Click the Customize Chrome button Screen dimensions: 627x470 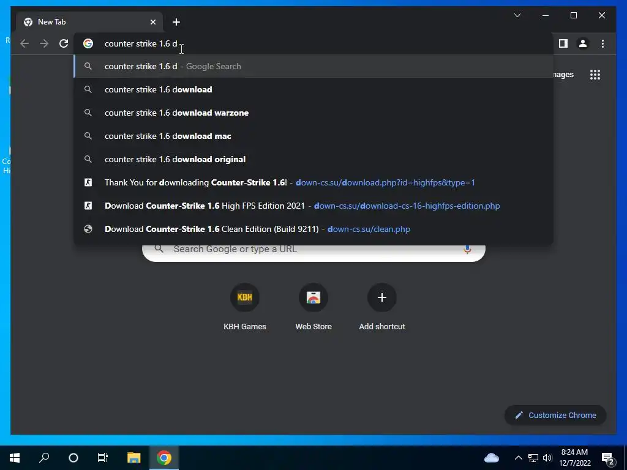click(x=555, y=416)
